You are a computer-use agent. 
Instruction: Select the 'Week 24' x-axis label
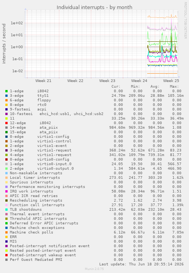tap(139, 81)
